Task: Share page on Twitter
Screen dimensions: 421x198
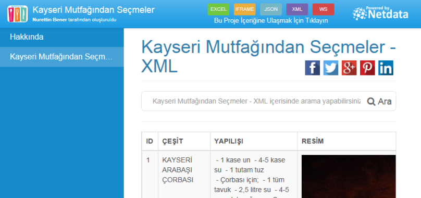Action: (x=330, y=68)
